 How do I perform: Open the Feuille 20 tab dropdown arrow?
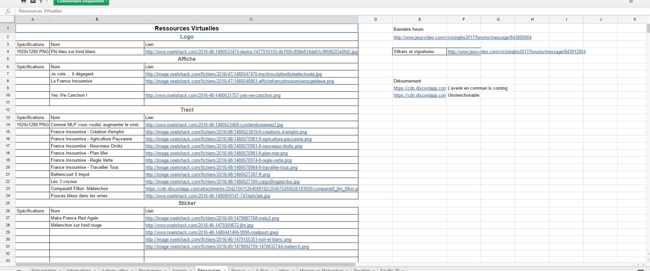point(403,270)
